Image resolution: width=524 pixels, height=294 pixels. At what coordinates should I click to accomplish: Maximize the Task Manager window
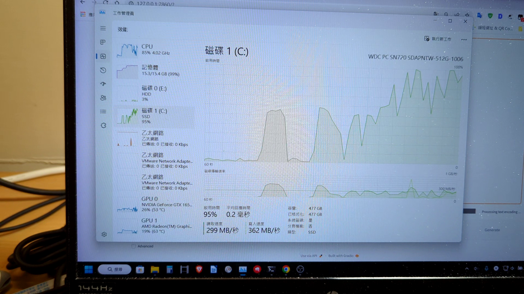point(450,21)
